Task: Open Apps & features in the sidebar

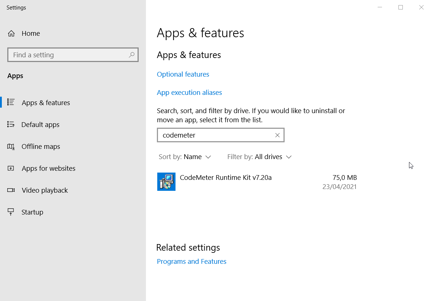Action: point(73,103)
